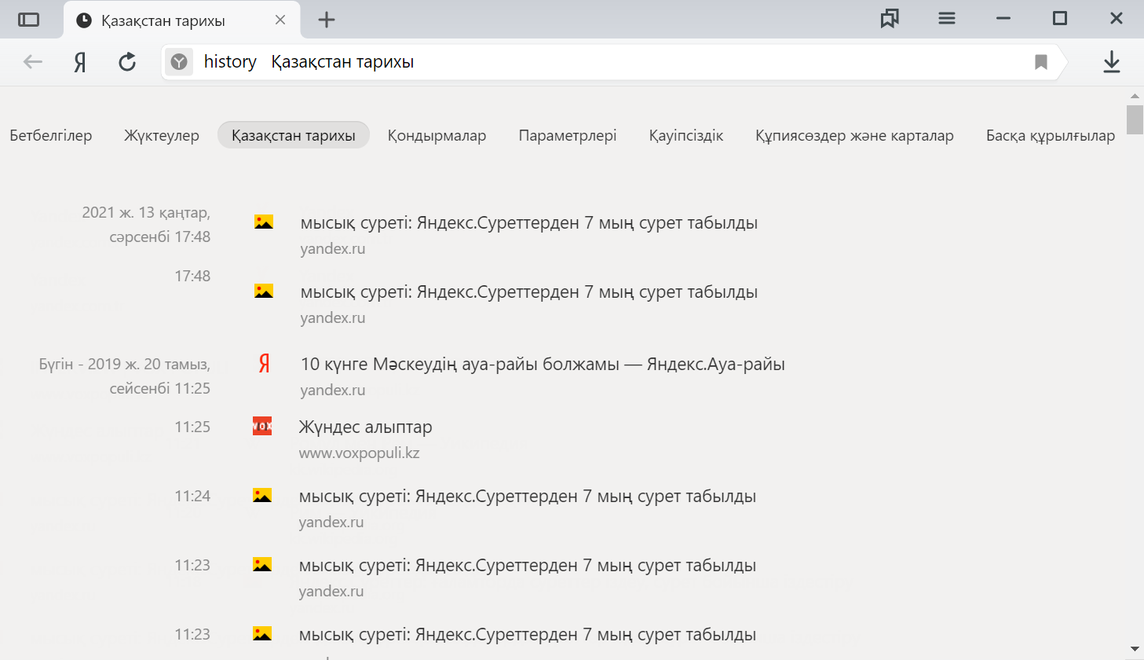Click the 11:25 timestamp of Жүндес алыптар

(192, 427)
